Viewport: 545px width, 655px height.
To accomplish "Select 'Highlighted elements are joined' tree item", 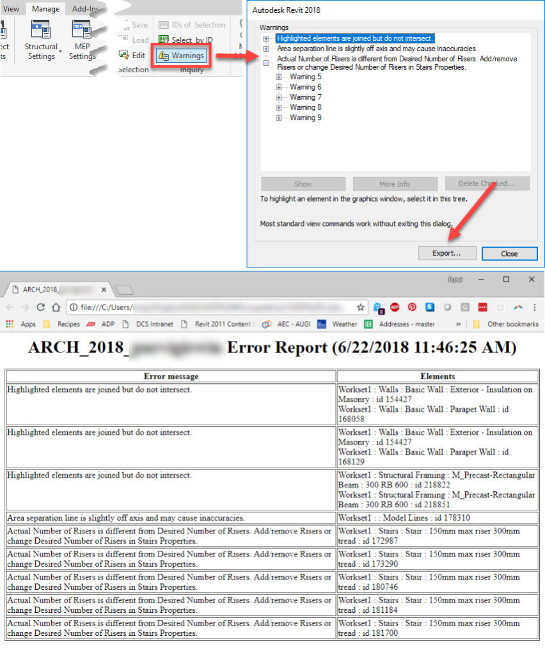I will pos(355,38).
